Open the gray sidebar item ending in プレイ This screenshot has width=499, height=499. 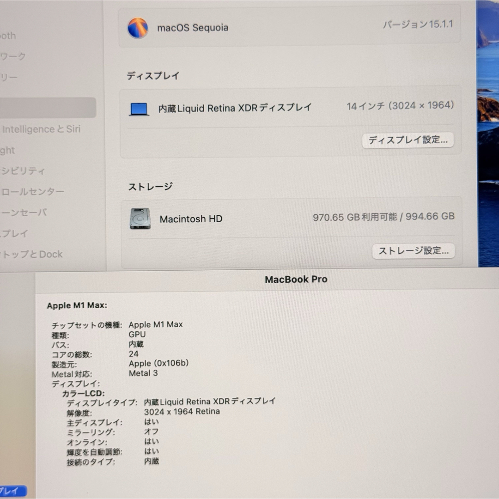point(14,234)
